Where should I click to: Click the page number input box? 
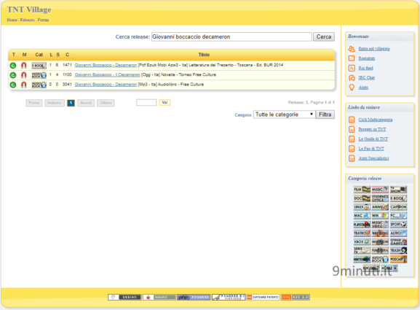[146, 103]
